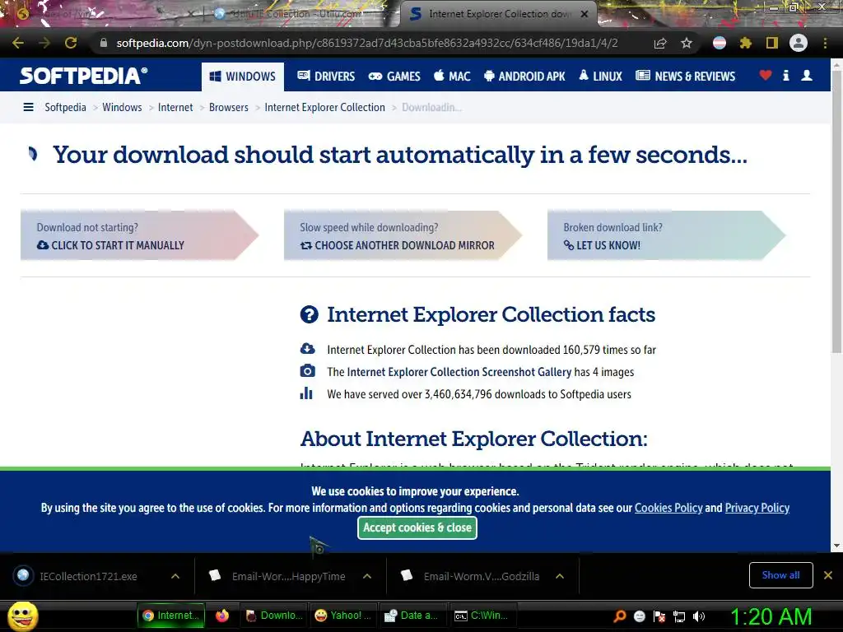Click the question mark icon beside facts heading
This screenshot has height=632, width=843.
(x=310, y=314)
